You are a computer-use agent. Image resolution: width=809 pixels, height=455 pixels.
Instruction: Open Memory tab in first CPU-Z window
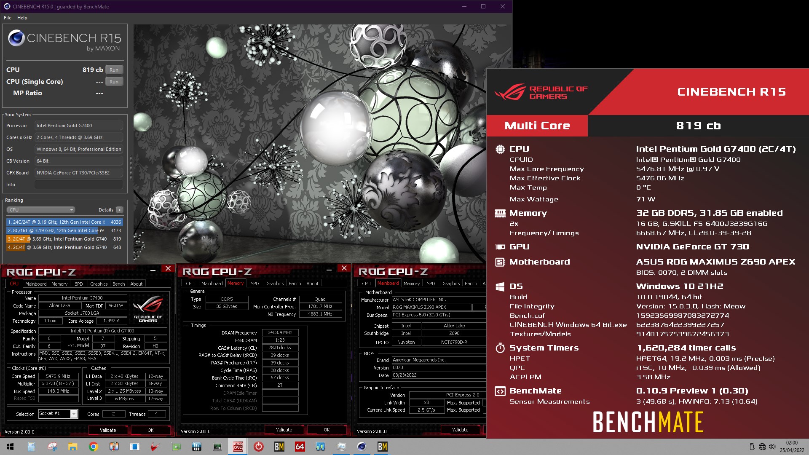coord(59,284)
